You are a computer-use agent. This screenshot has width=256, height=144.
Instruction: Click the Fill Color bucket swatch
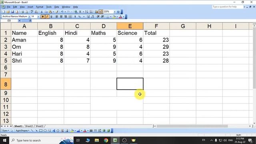click(114, 16)
